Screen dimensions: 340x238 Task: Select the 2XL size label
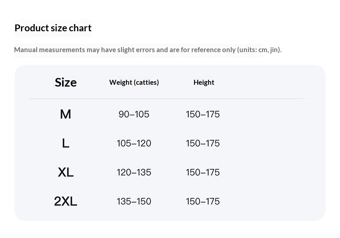[x=66, y=201]
